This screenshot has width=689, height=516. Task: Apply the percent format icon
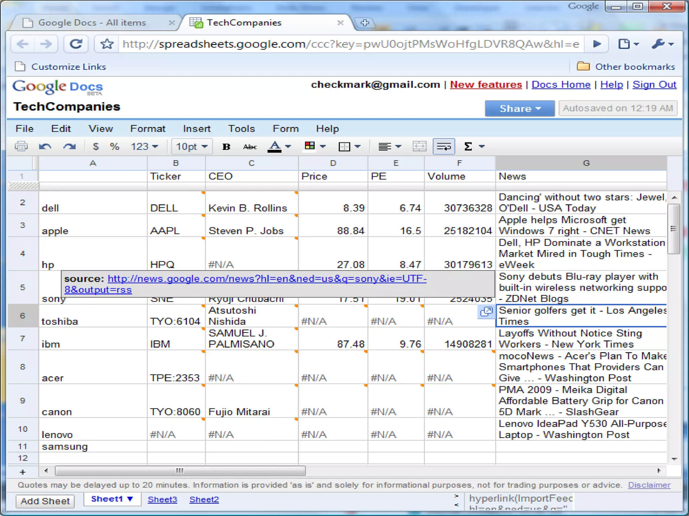tap(114, 146)
